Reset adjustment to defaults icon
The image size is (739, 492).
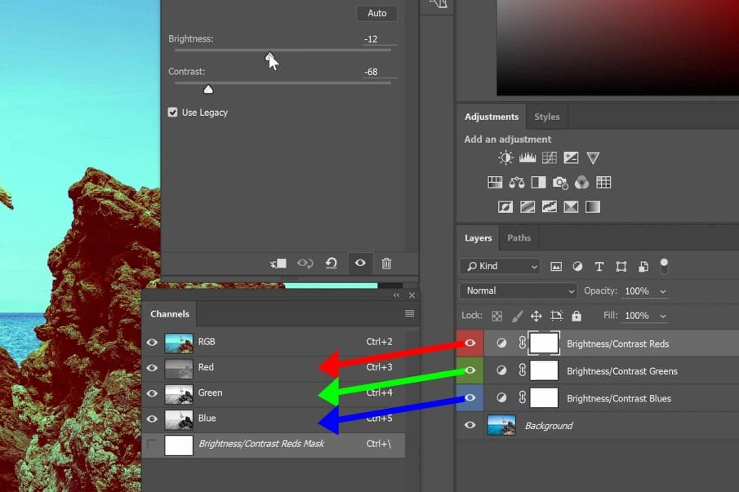(x=331, y=263)
